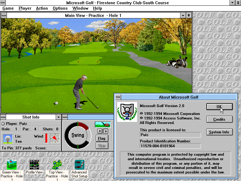The height and width of the screenshot is (181, 241).
Task: Click the red wind strength bar
Action: (46, 138)
